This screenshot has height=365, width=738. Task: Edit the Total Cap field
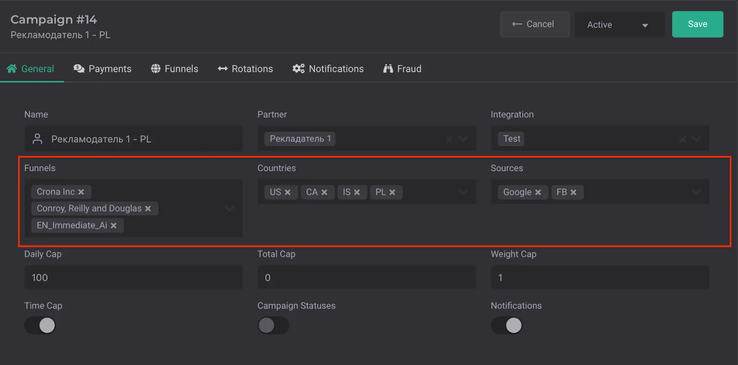[x=367, y=278]
